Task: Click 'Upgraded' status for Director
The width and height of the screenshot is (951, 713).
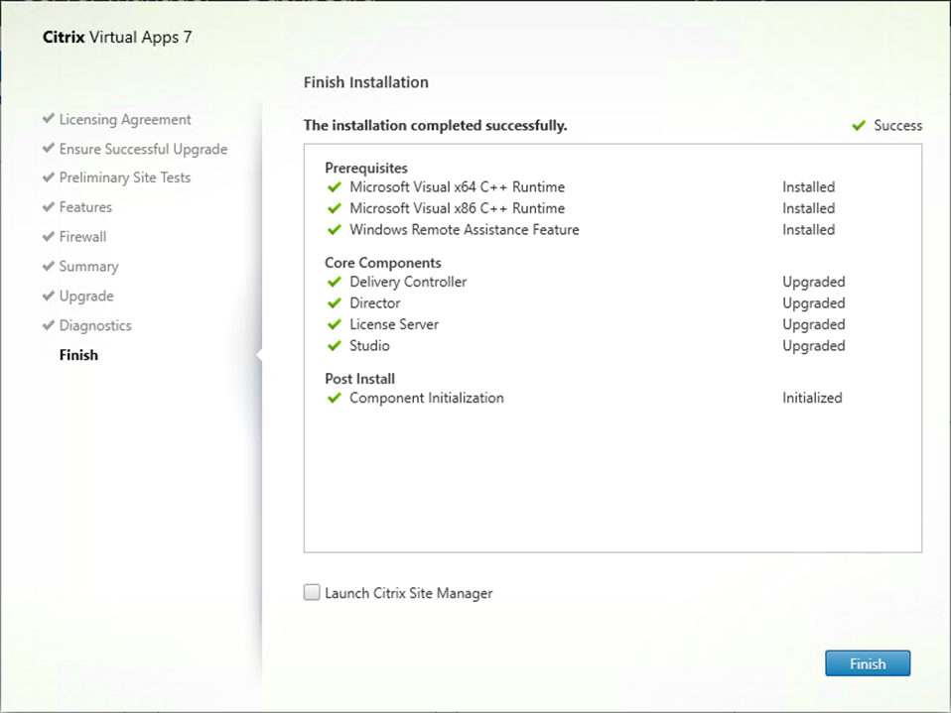Action: 814,303
